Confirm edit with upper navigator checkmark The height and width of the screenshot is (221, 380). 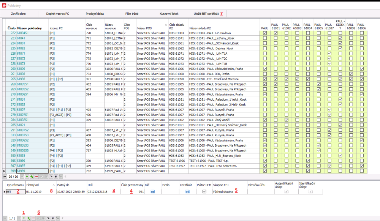click(41, 177)
